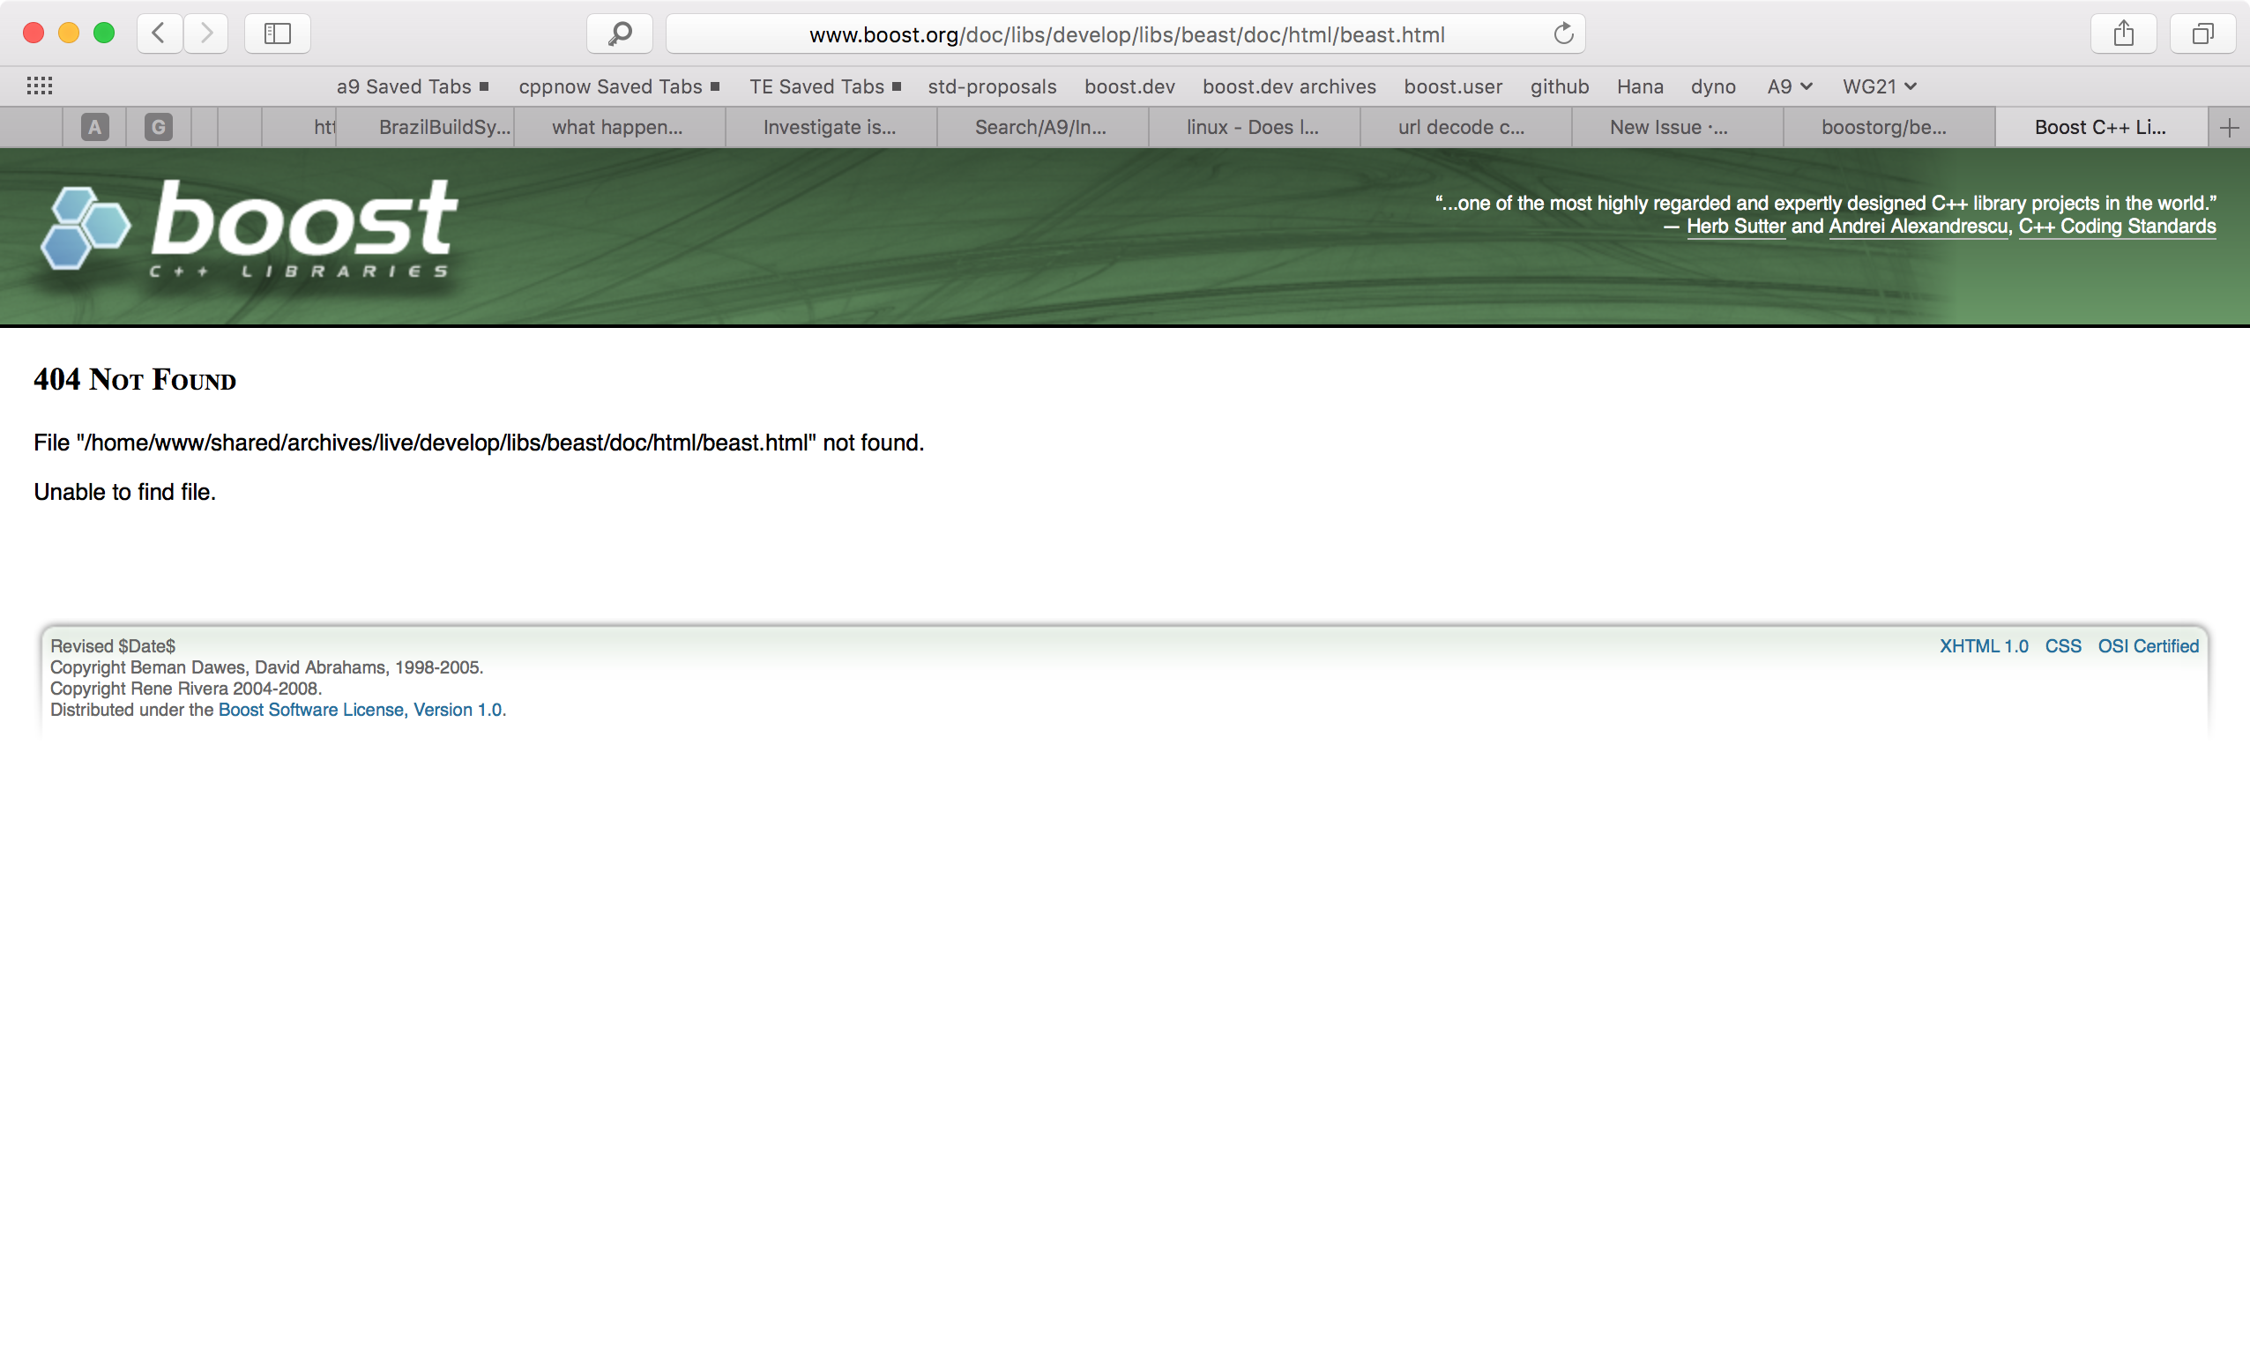Expand the A9 bookmarks dropdown

tap(1789, 86)
